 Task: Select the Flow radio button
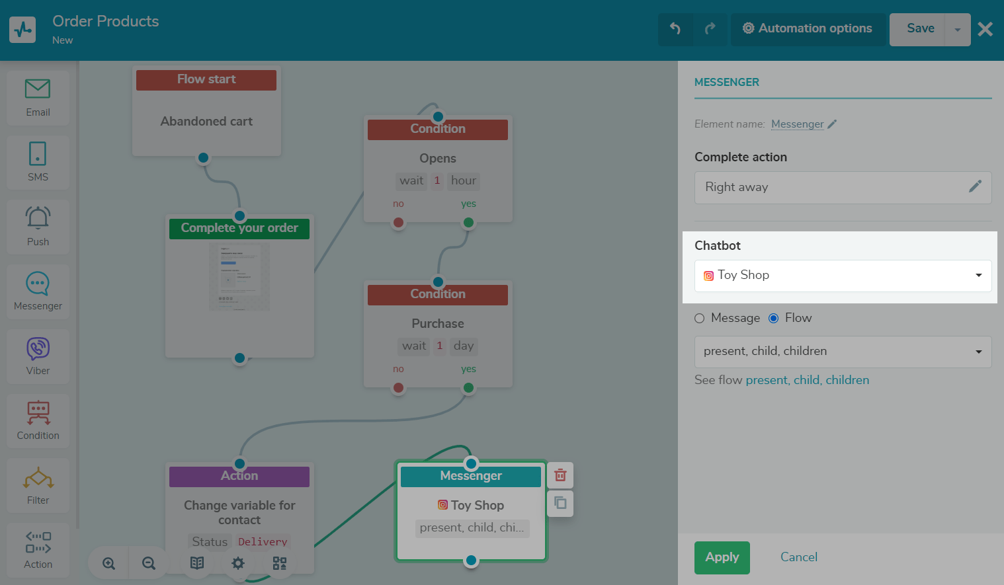[773, 319]
